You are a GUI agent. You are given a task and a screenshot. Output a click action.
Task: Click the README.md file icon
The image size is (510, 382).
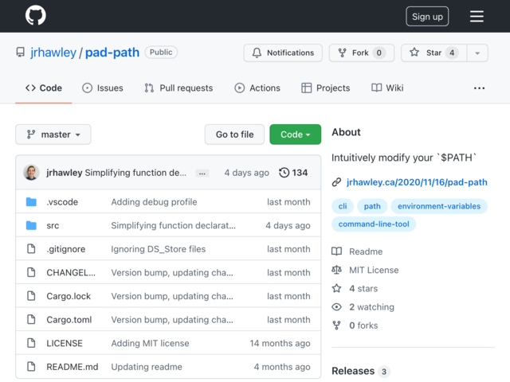click(31, 366)
